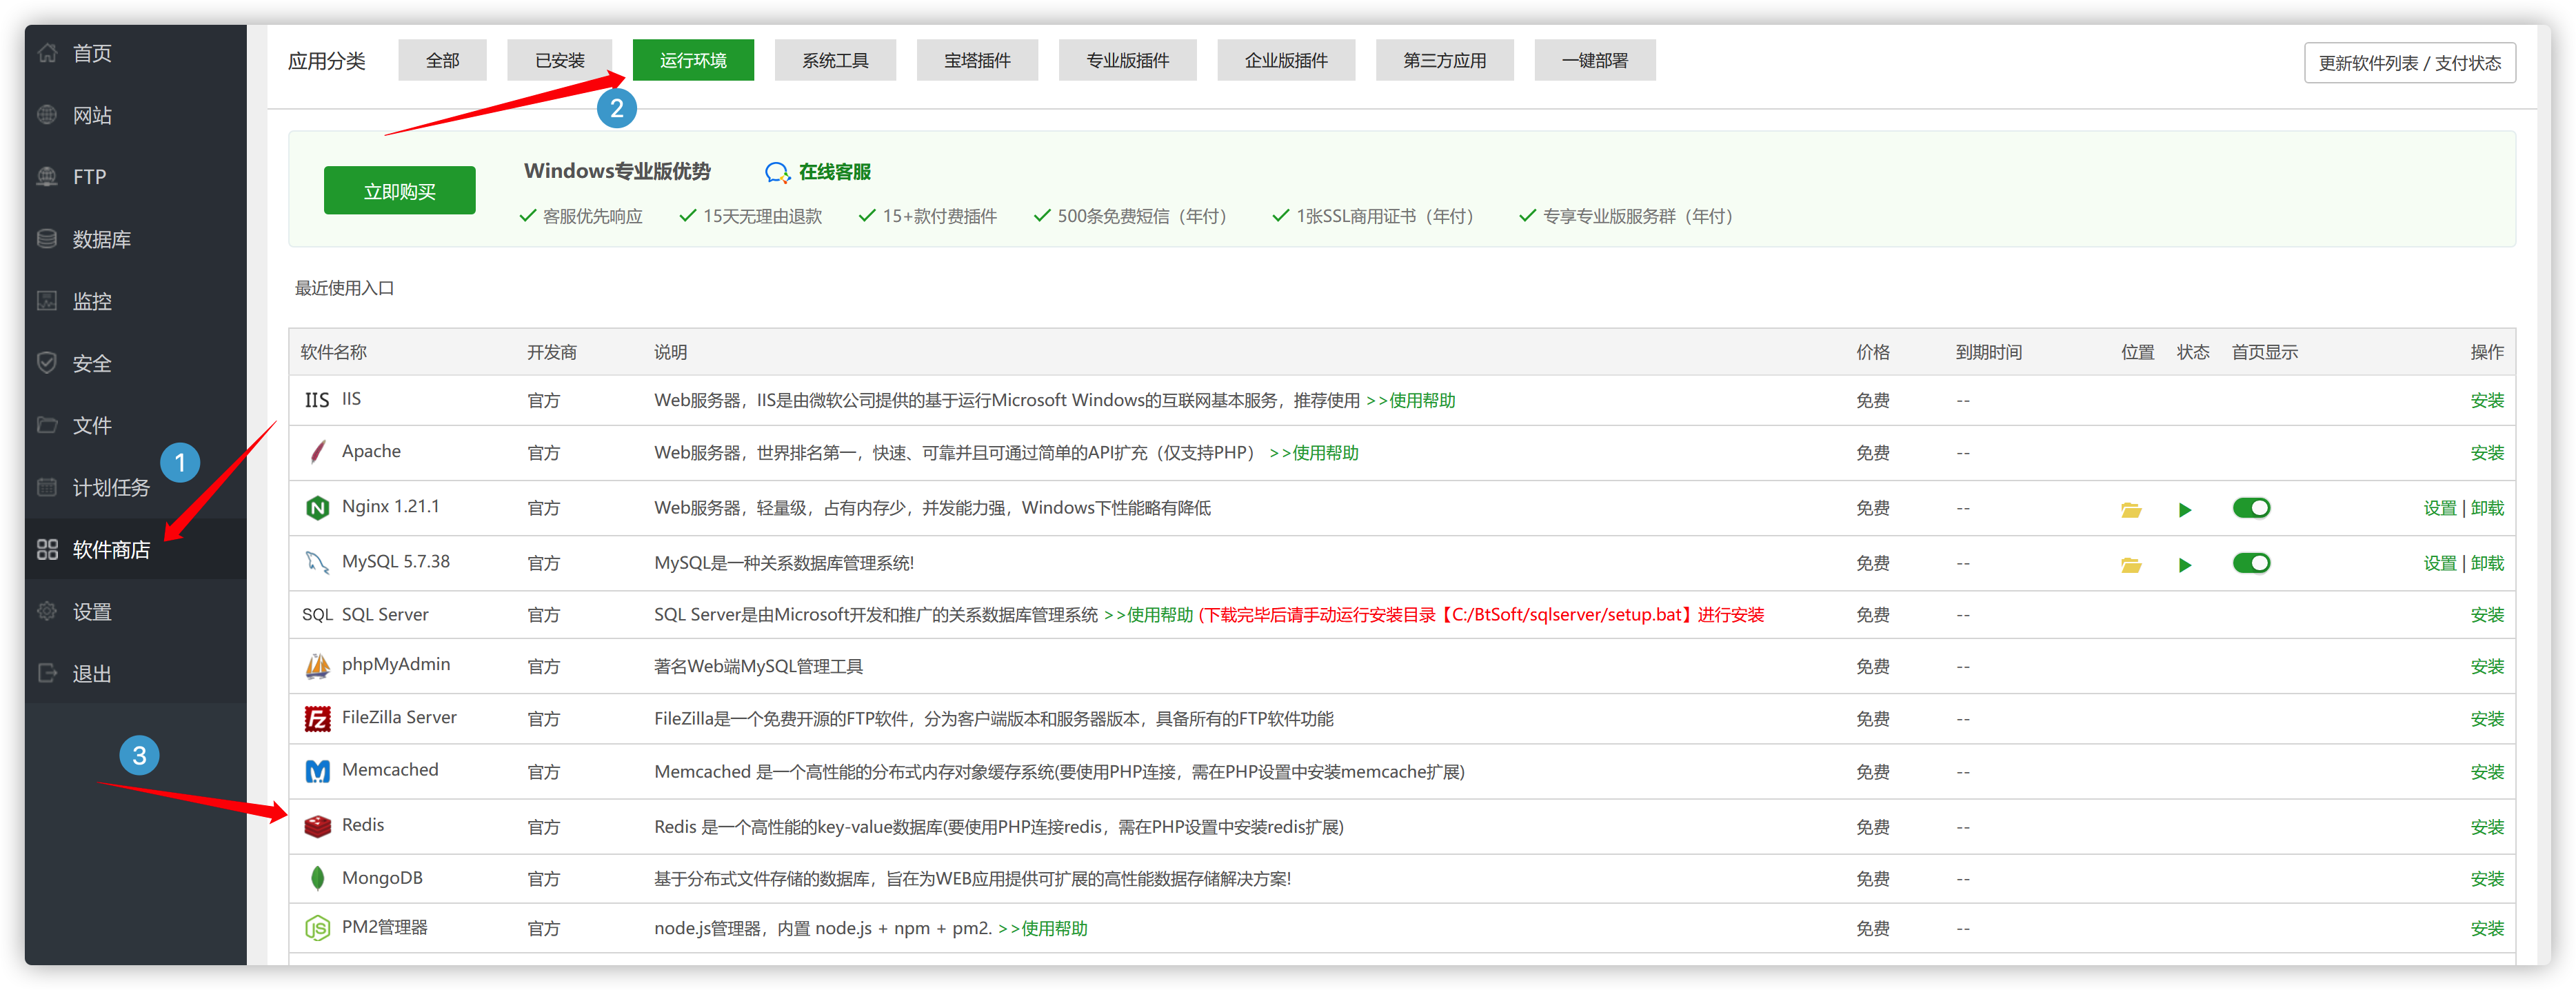
Task: Open the 文件 file manager icon
Action: pos(47,424)
